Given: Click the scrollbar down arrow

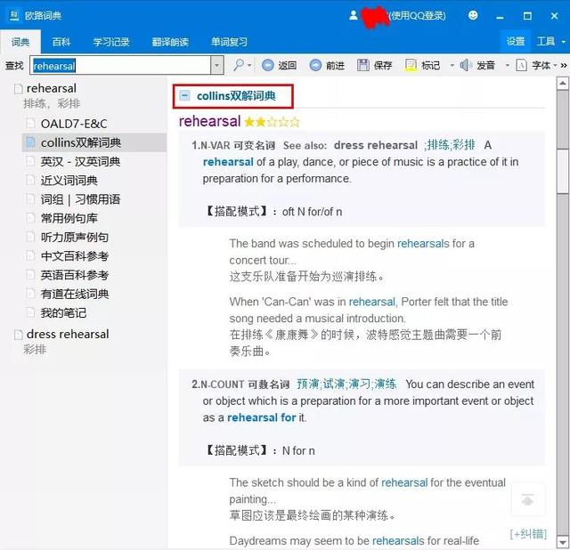Looking at the screenshot, I should (x=562, y=543).
